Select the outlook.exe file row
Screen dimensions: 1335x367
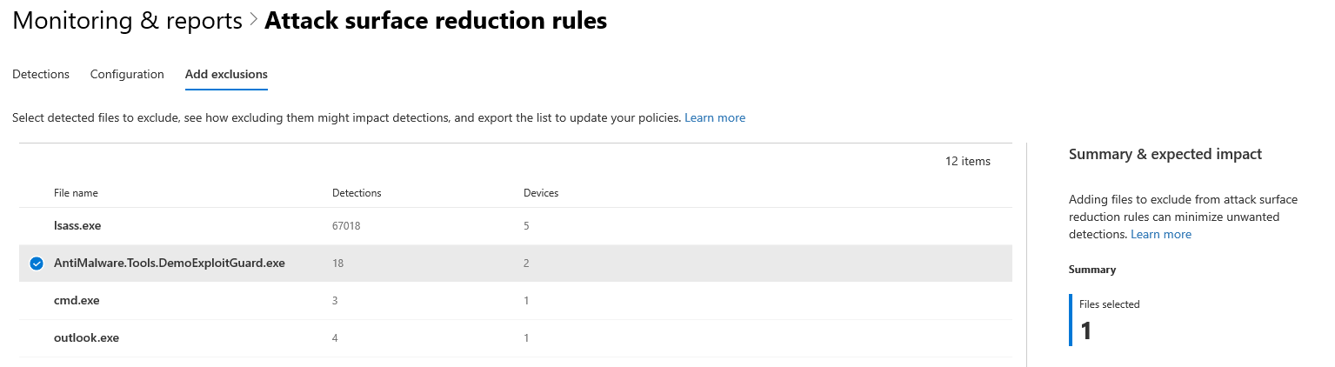point(86,338)
